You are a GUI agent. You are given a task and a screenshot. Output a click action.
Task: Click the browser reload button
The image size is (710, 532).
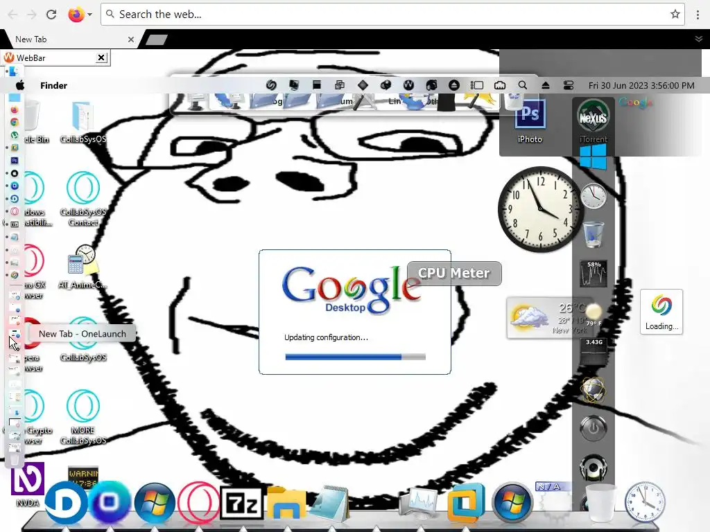(51, 15)
